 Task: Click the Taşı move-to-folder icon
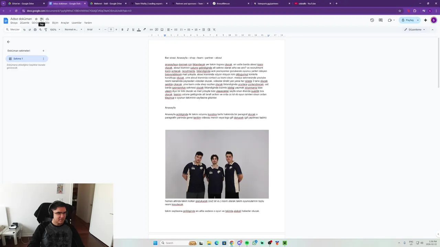(x=42, y=19)
